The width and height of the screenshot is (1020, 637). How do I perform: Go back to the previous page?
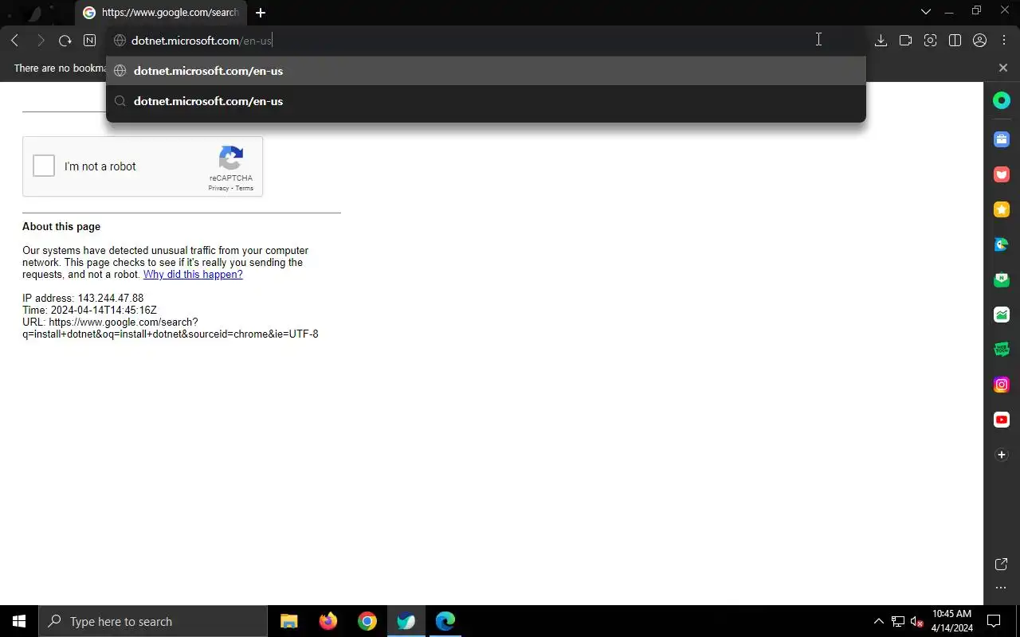pyautogui.click(x=14, y=41)
